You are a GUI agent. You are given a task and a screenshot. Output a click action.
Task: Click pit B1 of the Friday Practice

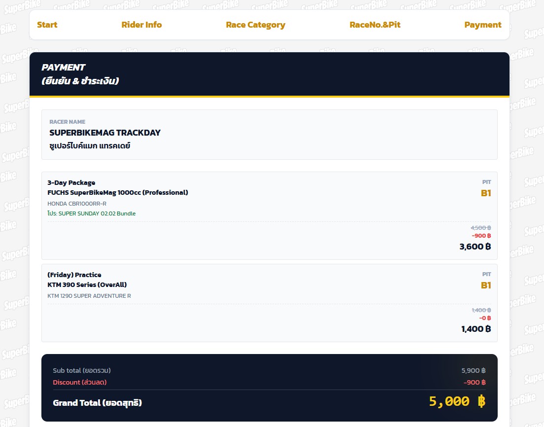tap(486, 285)
